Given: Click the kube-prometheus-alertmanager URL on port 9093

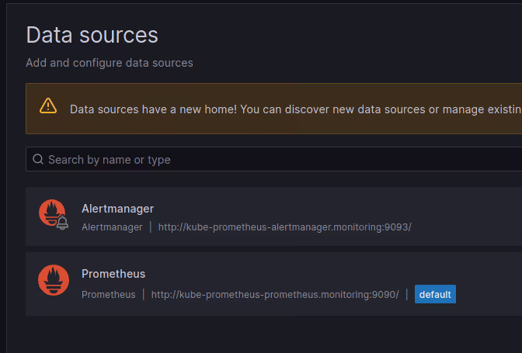Looking at the screenshot, I should click(284, 227).
